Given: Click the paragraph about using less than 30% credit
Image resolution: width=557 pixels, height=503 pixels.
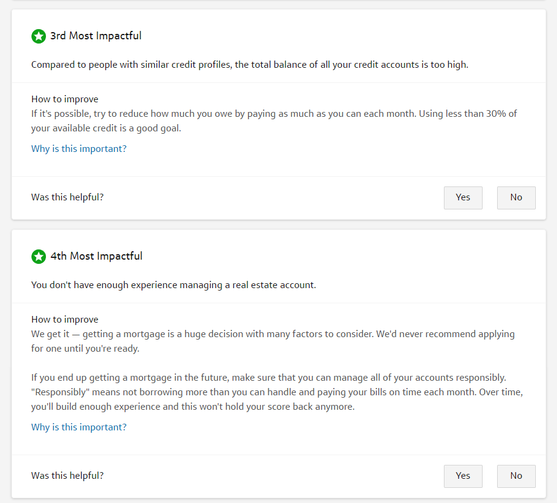Looking at the screenshot, I should (274, 121).
